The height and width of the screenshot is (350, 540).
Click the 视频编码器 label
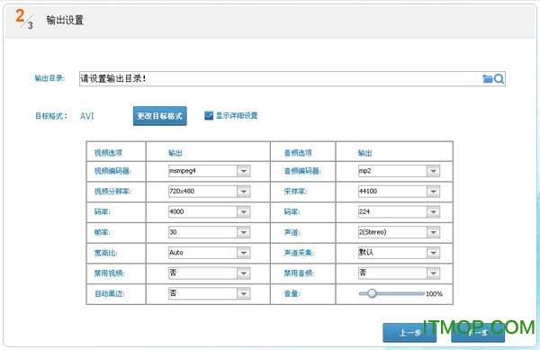[x=112, y=171]
